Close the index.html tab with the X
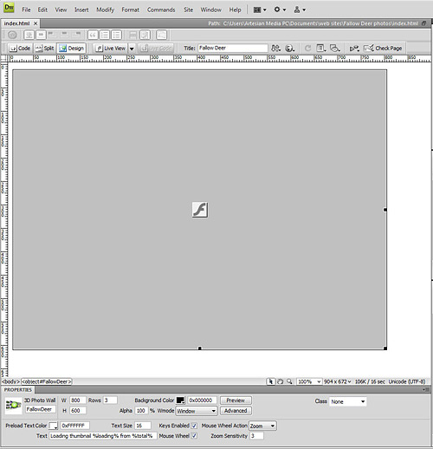Viewport: 433px width, 449px height. (36, 23)
